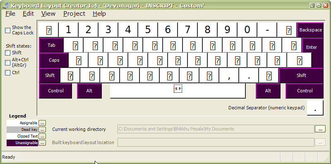Select the number 8 key

coord(207,30)
